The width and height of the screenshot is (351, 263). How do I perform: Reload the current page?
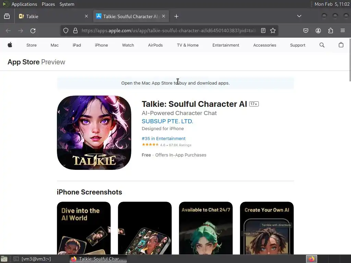33,30
